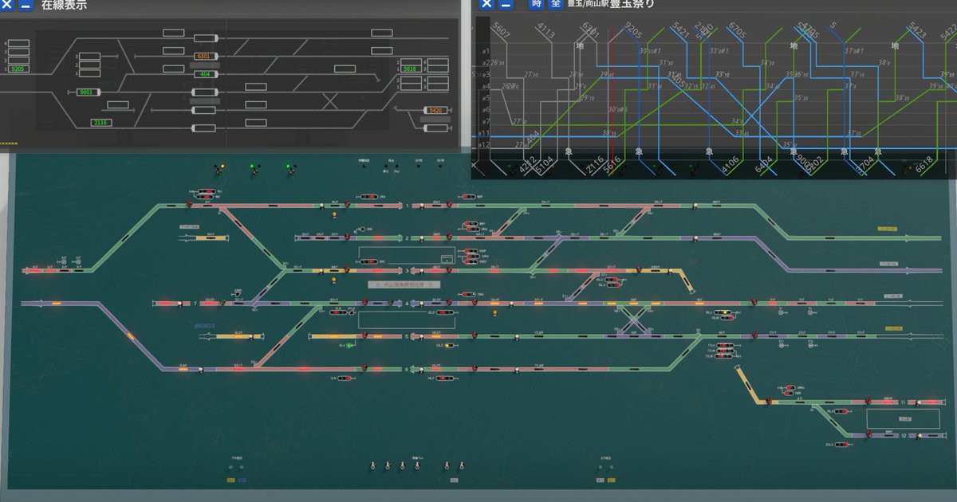Click the 7RG signal lever above track 4

pyautogui.click(x=468, y=294)
